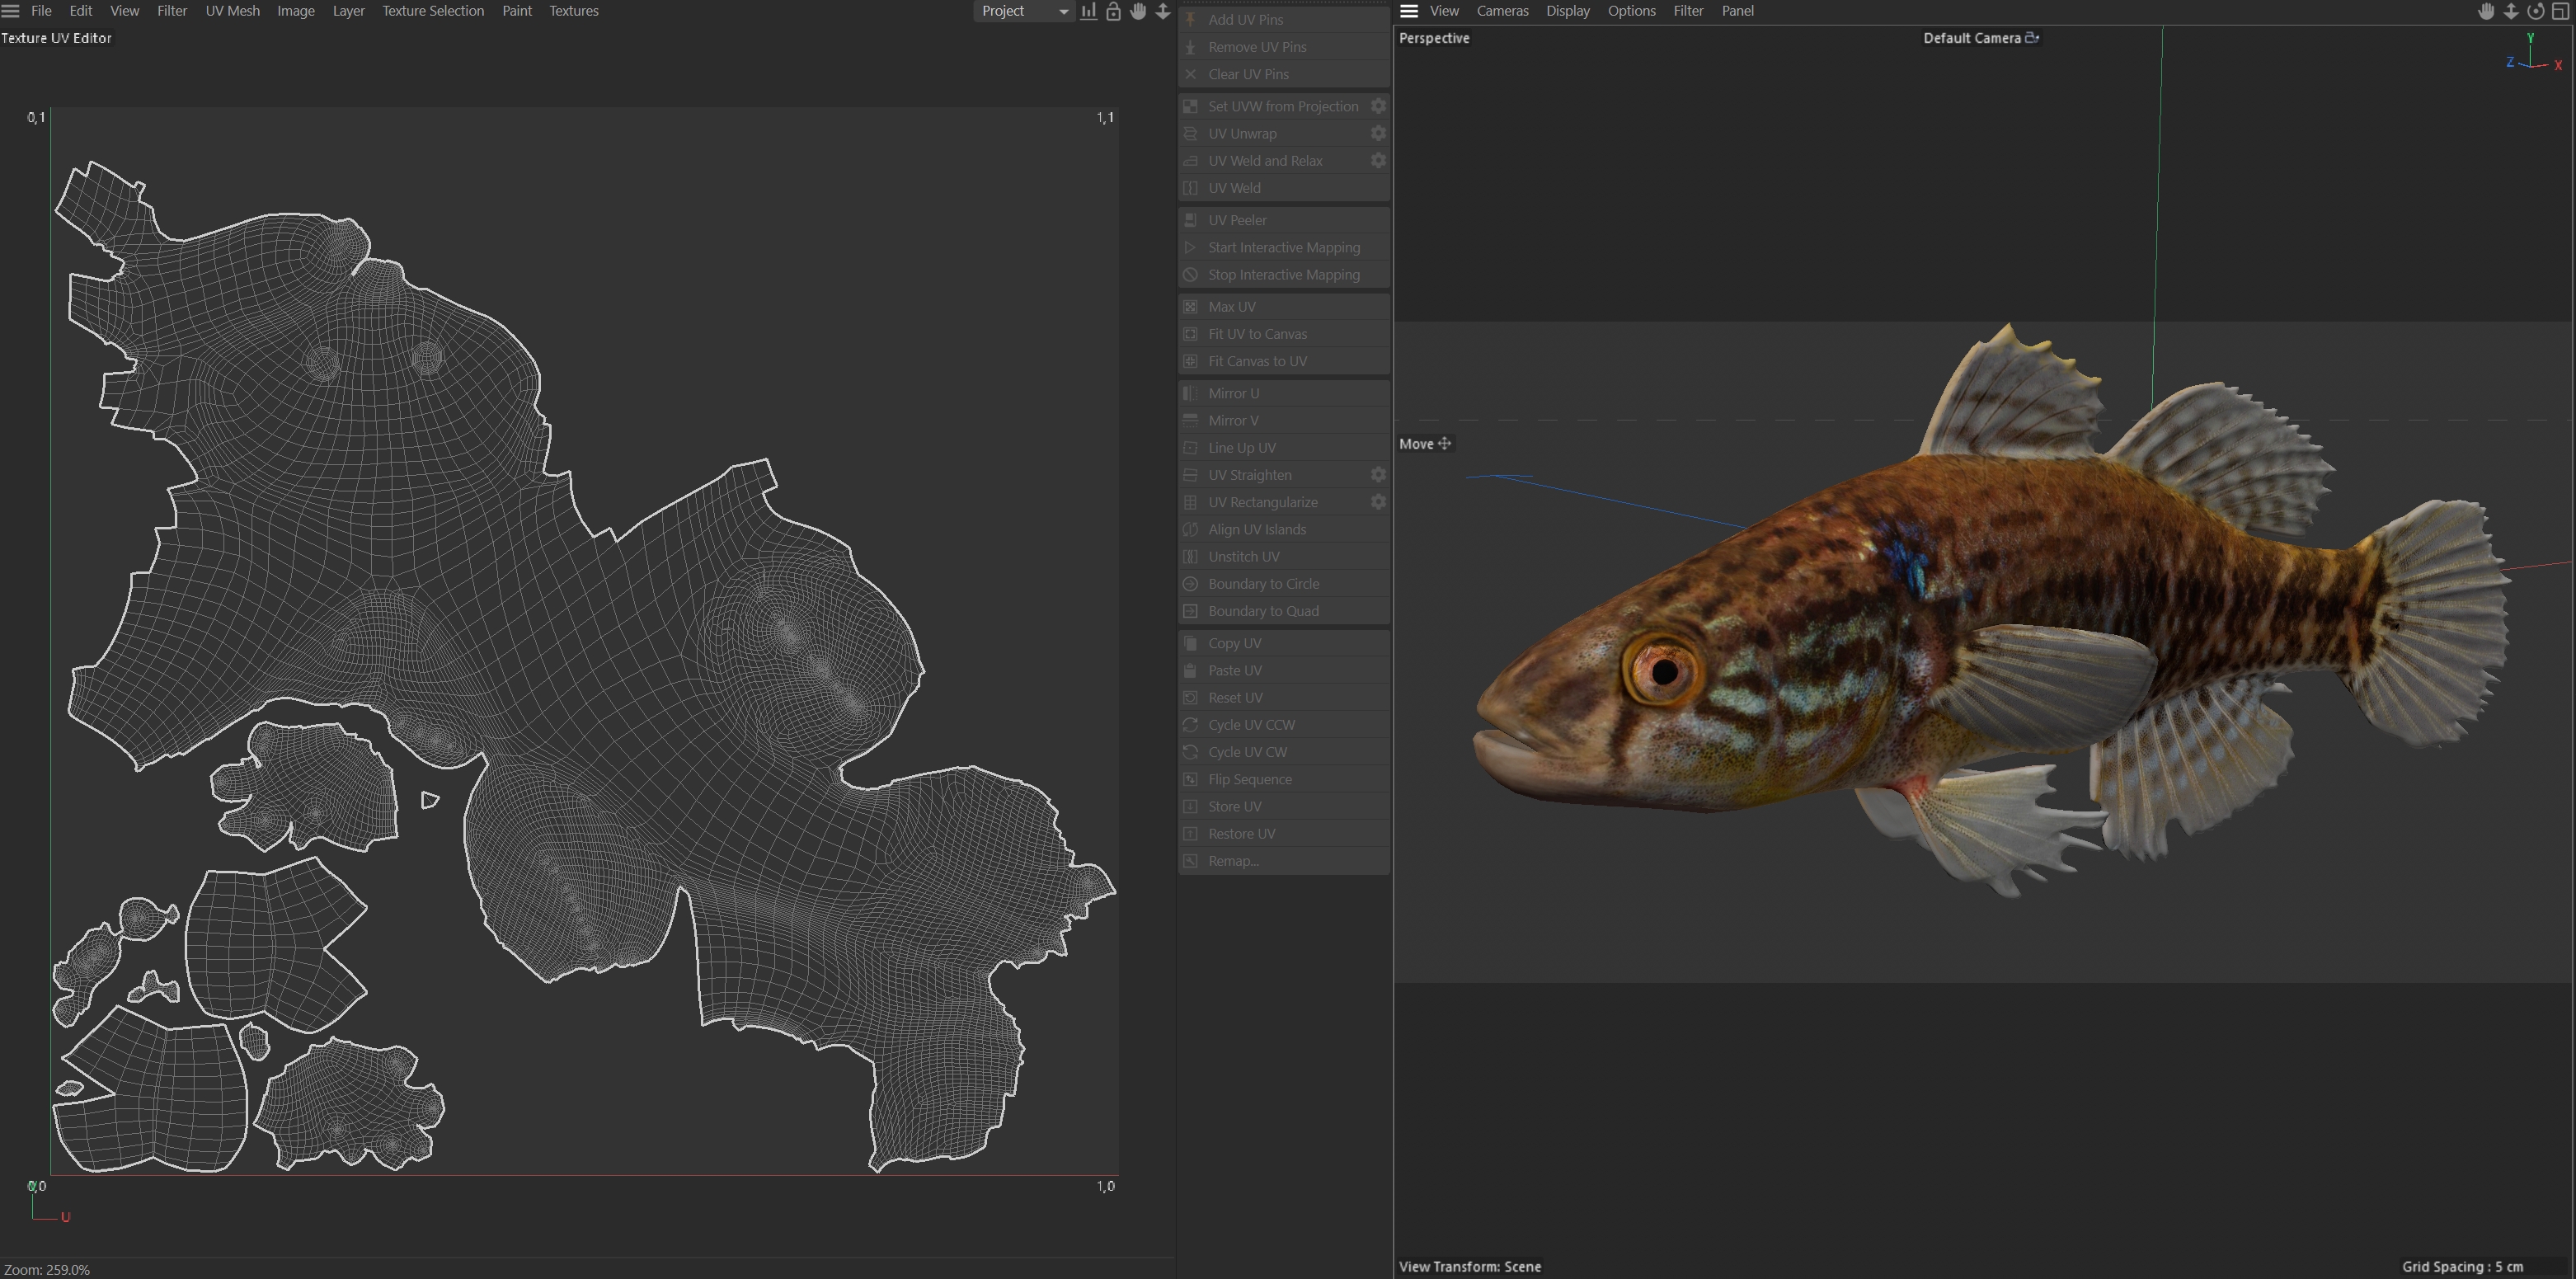Open the Project mode dropdown

1023,11
